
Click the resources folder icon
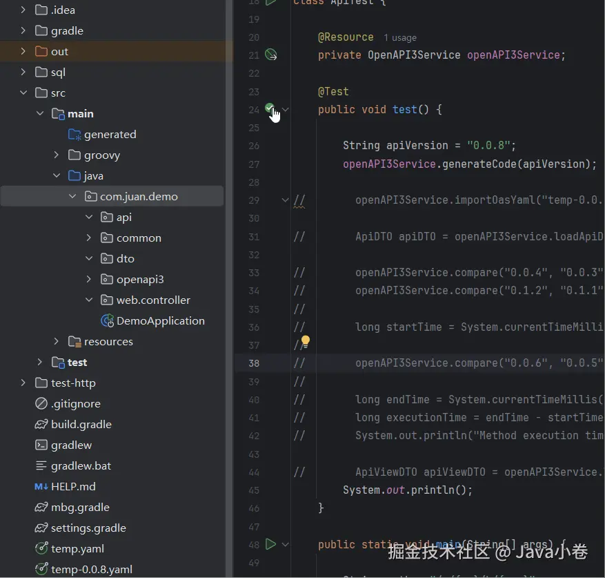(75, 342)
